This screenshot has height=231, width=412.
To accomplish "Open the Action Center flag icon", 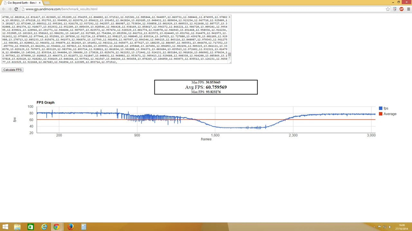I will click(379, 227).
